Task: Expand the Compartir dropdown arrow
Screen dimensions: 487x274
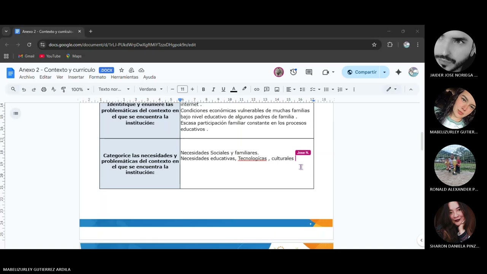Action: [x=385, y=72]
